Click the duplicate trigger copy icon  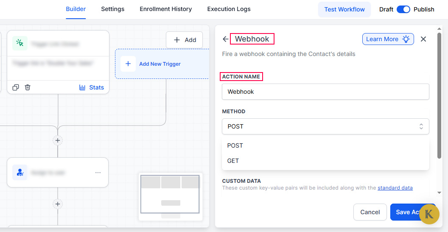pos(16,87)
